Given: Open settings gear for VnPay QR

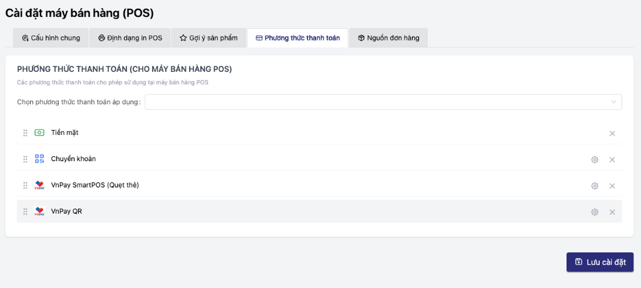Looking at the screenshot, I should coord(595,212).
